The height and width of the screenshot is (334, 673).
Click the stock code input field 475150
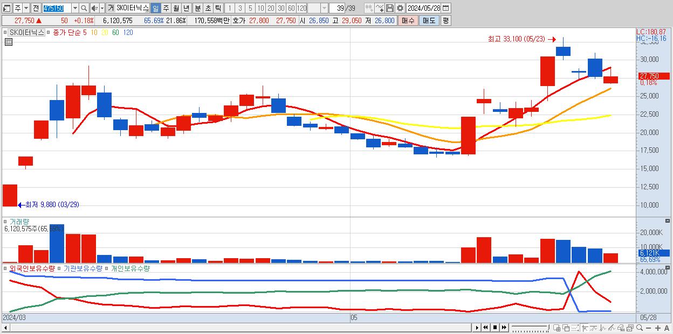coord(56,8)
